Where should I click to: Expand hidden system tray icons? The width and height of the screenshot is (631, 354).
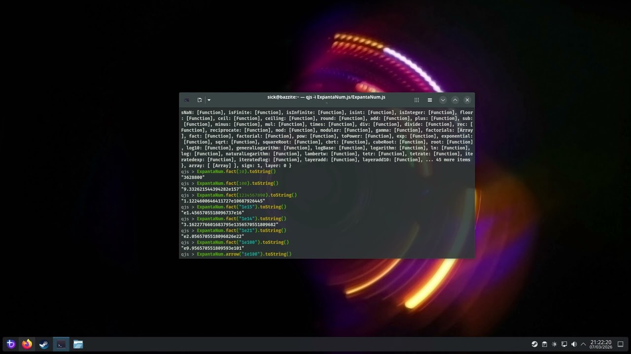[584, 344]
